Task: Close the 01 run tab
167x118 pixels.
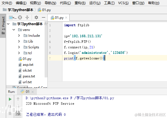Action: pyautogui.click(x=32, y=92)
